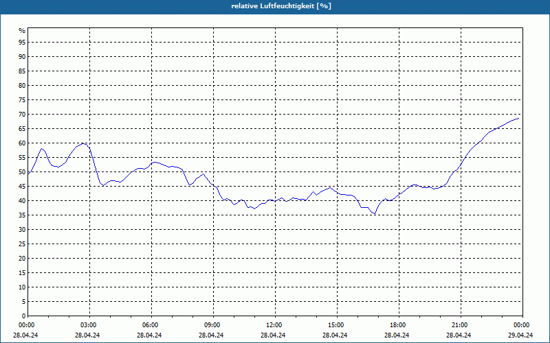550x343 pixels.
Task: Click the curve's end point near 69%
Action: point(518,118)
